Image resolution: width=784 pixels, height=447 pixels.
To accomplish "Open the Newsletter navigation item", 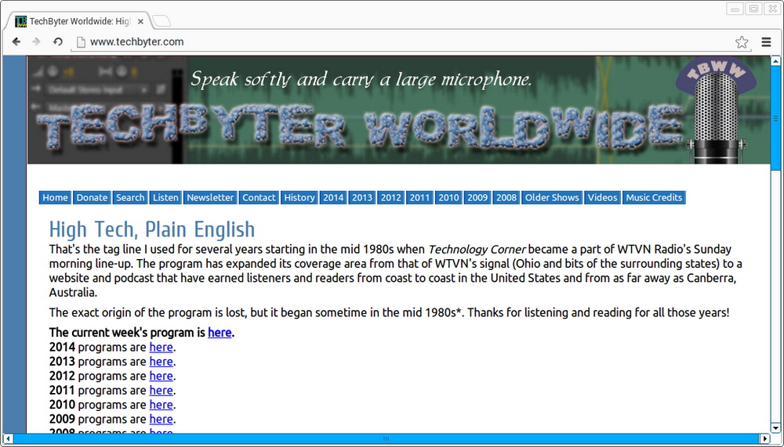I will tap(210, 197).
